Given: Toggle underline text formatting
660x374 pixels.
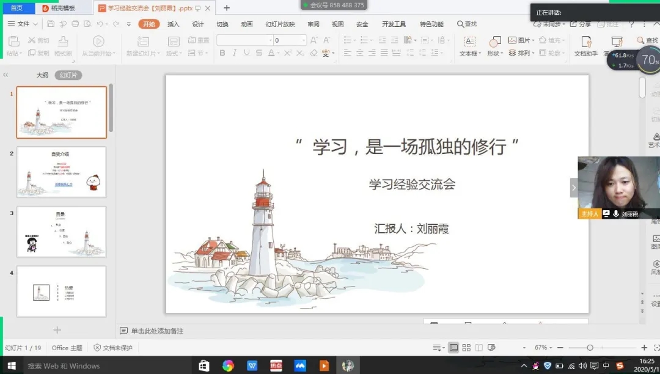Looking at the screenshot, I should [x=246, y=53].
